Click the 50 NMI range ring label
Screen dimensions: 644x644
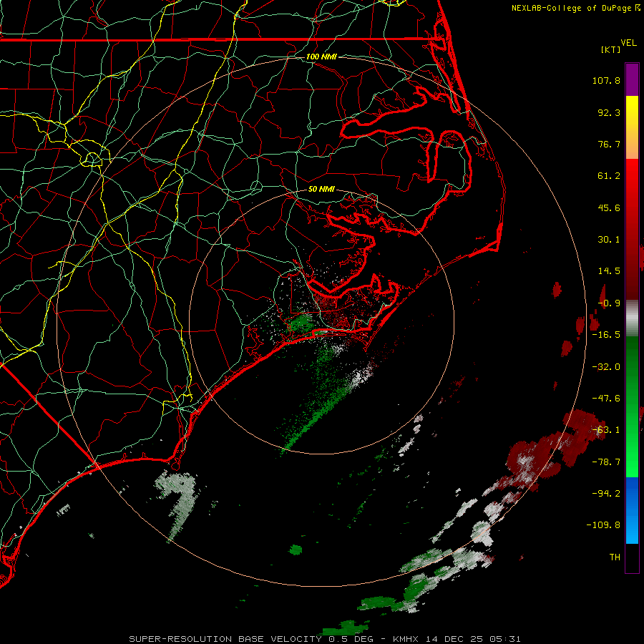click(321, 190)
